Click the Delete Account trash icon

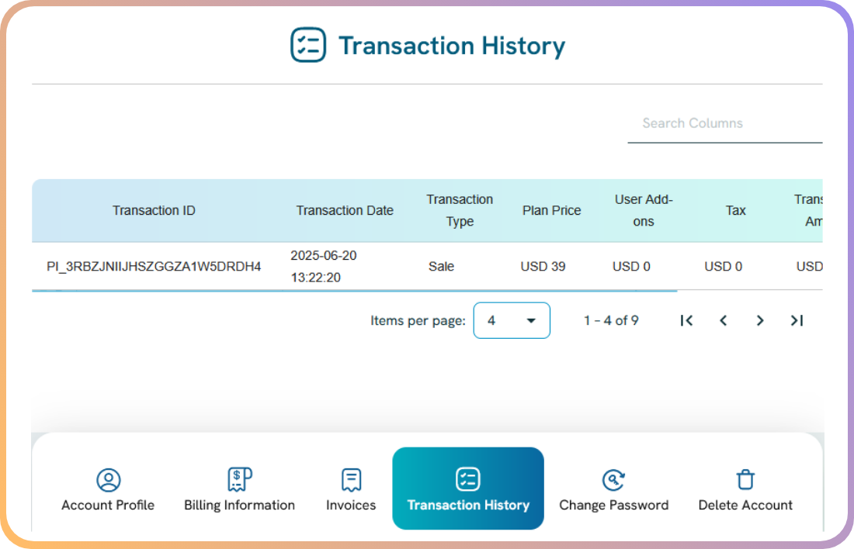tap(745, 480)
